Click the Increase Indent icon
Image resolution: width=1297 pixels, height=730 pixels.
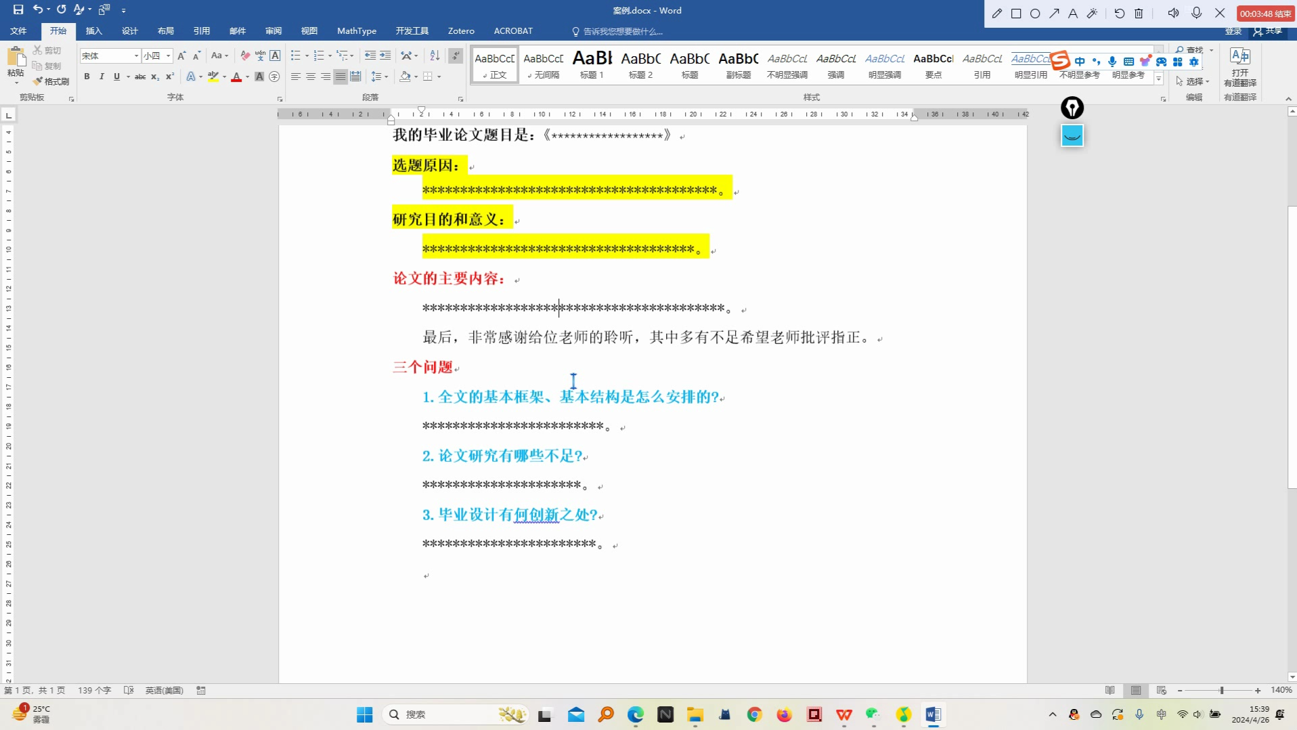(385, 56)
